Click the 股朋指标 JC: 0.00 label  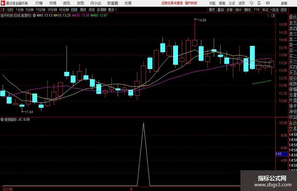pos(17,119)
